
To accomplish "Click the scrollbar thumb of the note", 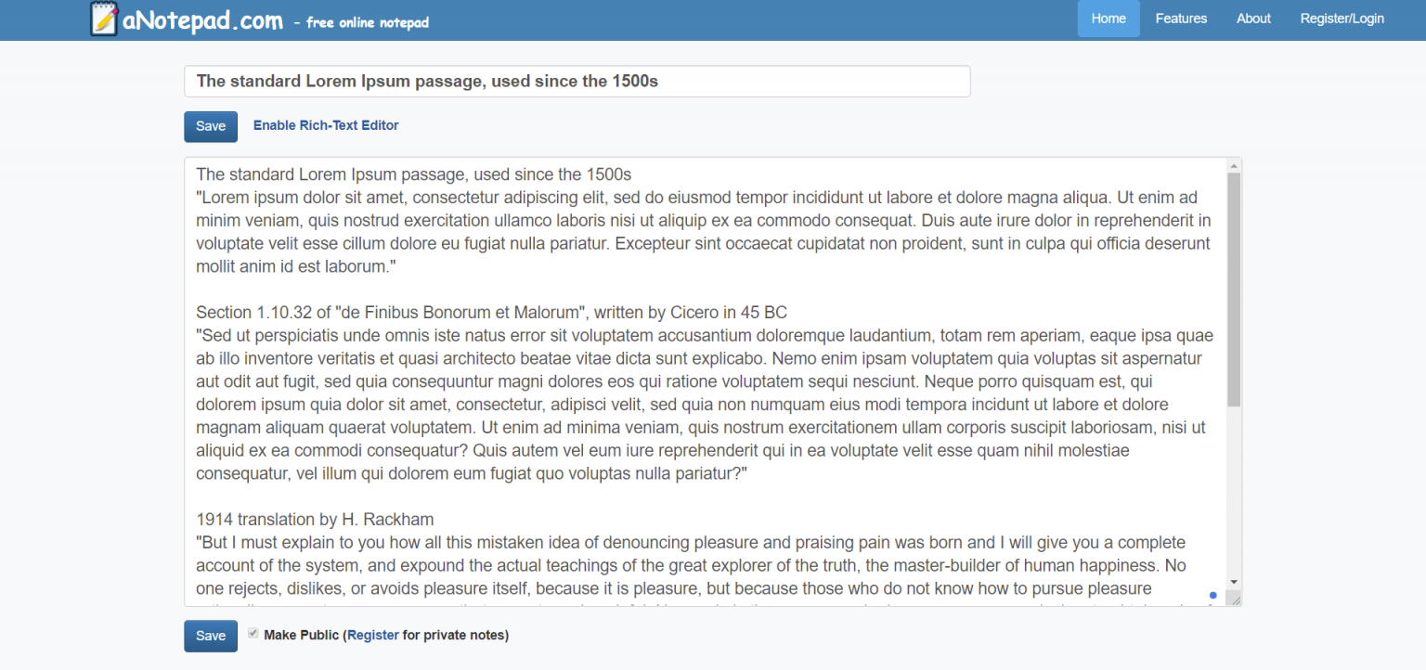I will pos(1234,288).
